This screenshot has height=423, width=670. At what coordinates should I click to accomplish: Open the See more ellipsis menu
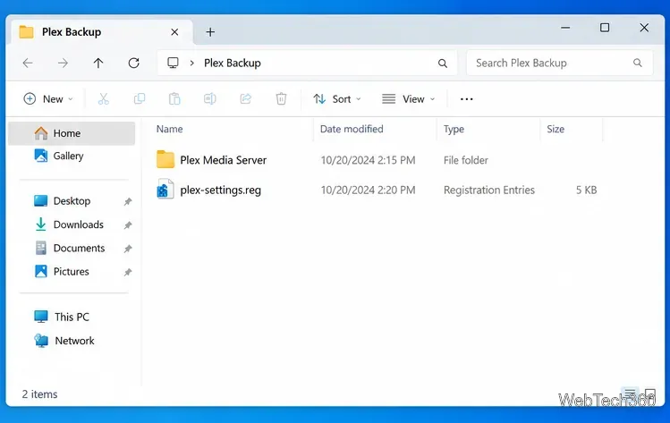(467, 99)
